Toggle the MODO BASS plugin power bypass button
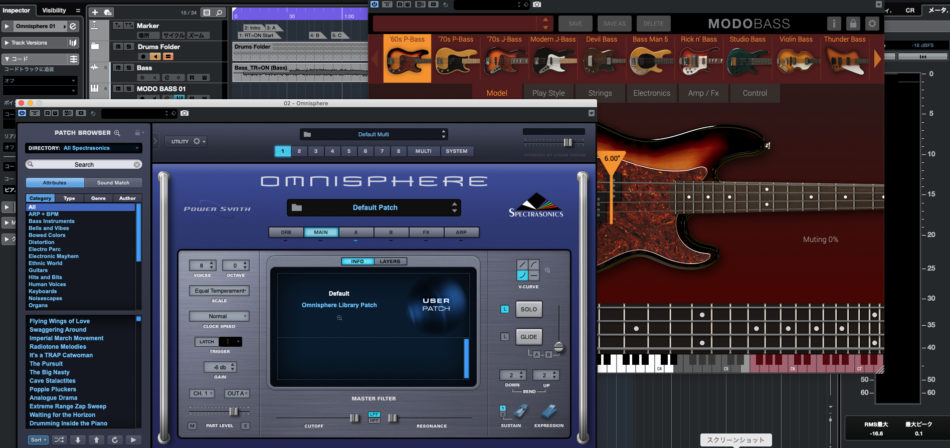This screenshot has width=950, height=448. [x=374, y=4]
